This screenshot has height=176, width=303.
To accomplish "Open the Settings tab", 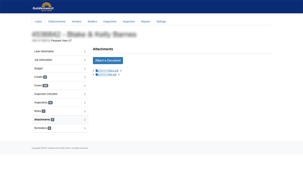I will (161, 22).
